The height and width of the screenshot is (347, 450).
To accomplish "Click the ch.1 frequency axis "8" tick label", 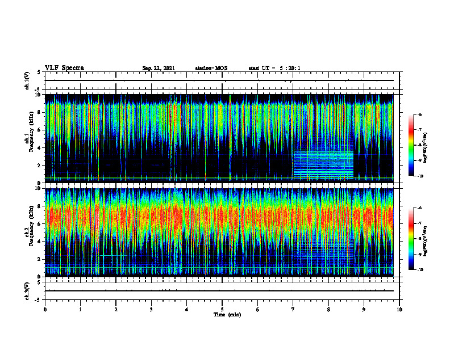I will (x=40, y=112).
